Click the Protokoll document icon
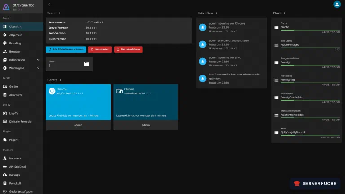 5,183
